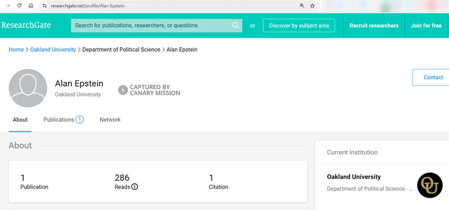The height and width of the screenshot is (210, 449).
Task: Switch to the About tab
Action: click(x=20, y=120)
